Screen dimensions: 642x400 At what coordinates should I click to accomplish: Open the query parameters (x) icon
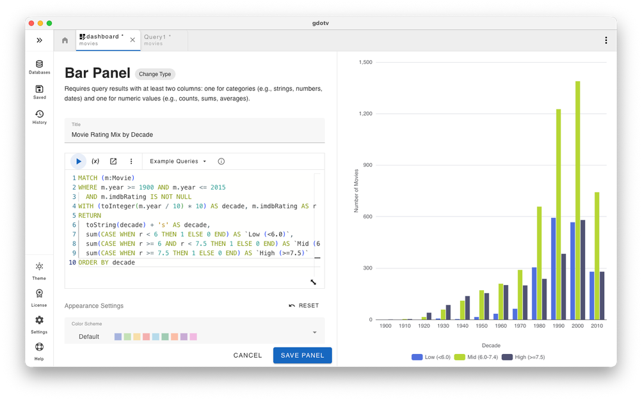click(x=95, y=162)
